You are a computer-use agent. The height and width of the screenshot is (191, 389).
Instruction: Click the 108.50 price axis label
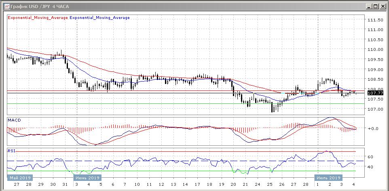pyautogui.click(x=376, y=79)
